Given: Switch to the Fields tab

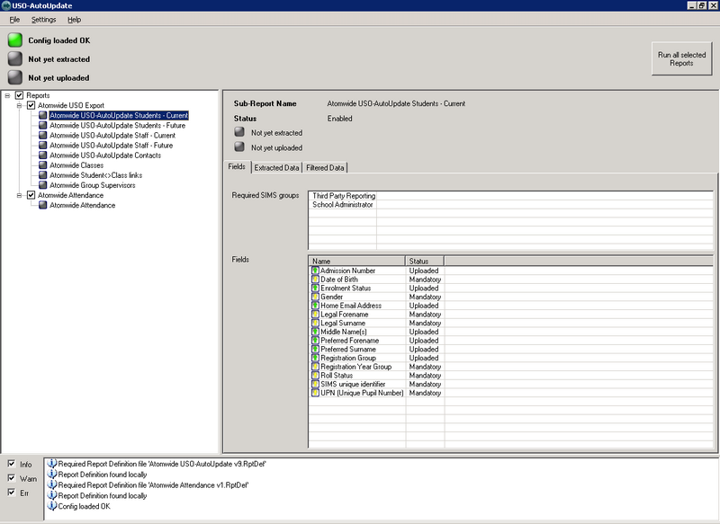Looking at the screenshot, I should point(237,167).
